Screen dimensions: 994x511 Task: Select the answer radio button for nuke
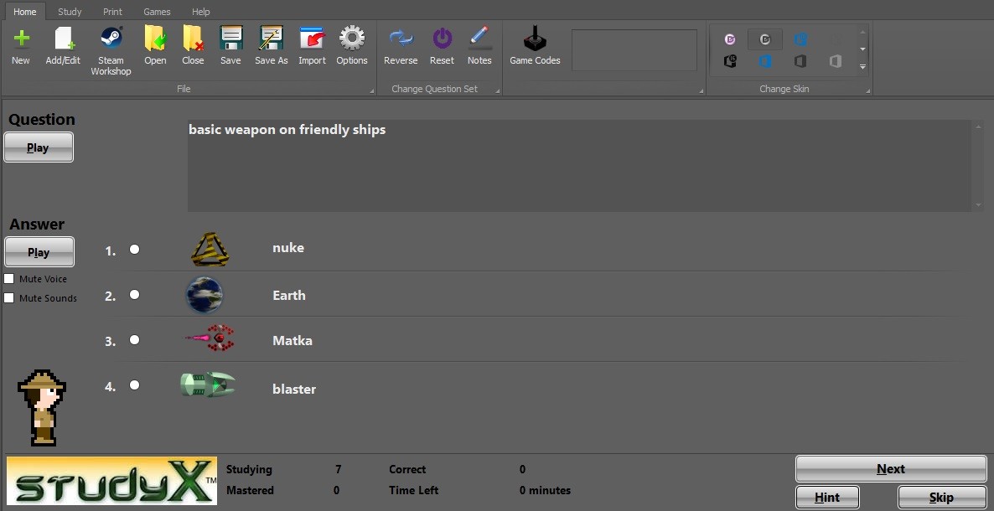134,249
